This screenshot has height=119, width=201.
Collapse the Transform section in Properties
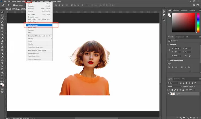[x=168, y=45]
